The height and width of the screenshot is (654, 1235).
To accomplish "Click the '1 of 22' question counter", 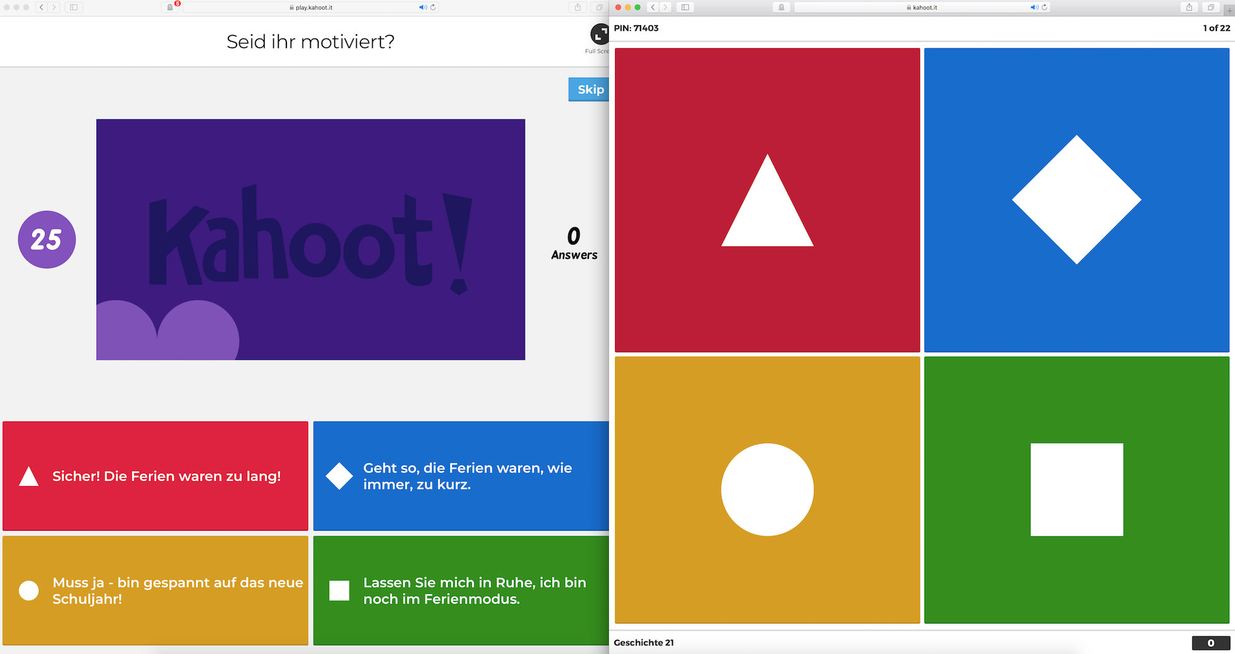I will click(1216, 28).
